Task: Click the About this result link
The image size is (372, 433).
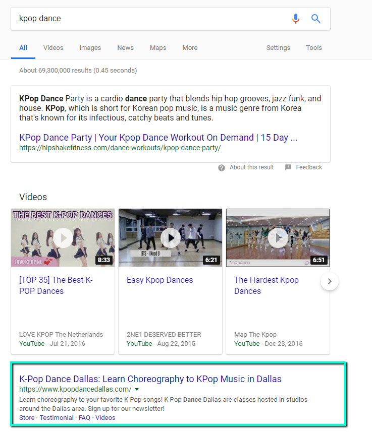Action: coord(251,167)
